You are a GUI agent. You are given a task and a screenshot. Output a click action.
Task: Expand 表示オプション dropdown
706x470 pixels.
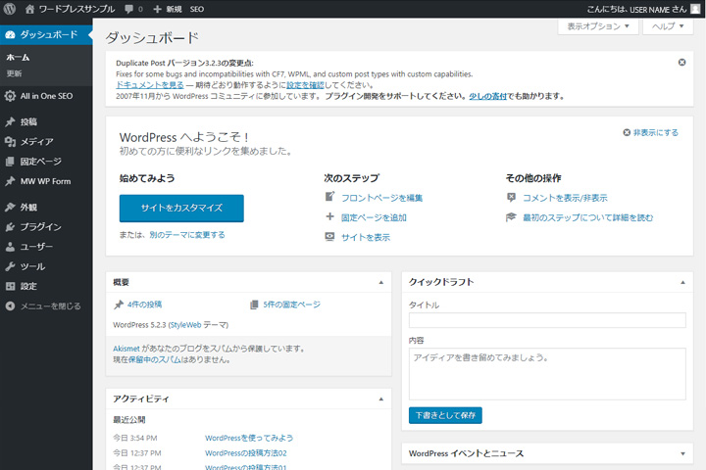(598, 26)
